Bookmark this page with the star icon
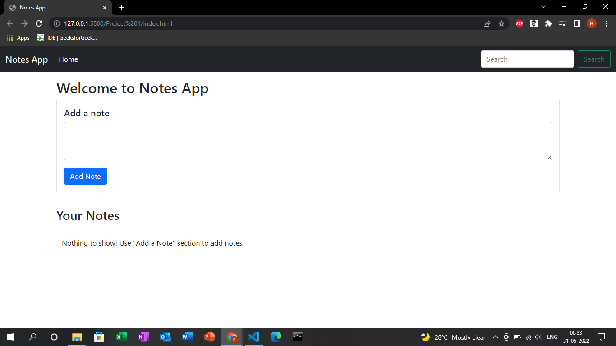The height and width of the screenshot is (346, 616). (501, 23)
